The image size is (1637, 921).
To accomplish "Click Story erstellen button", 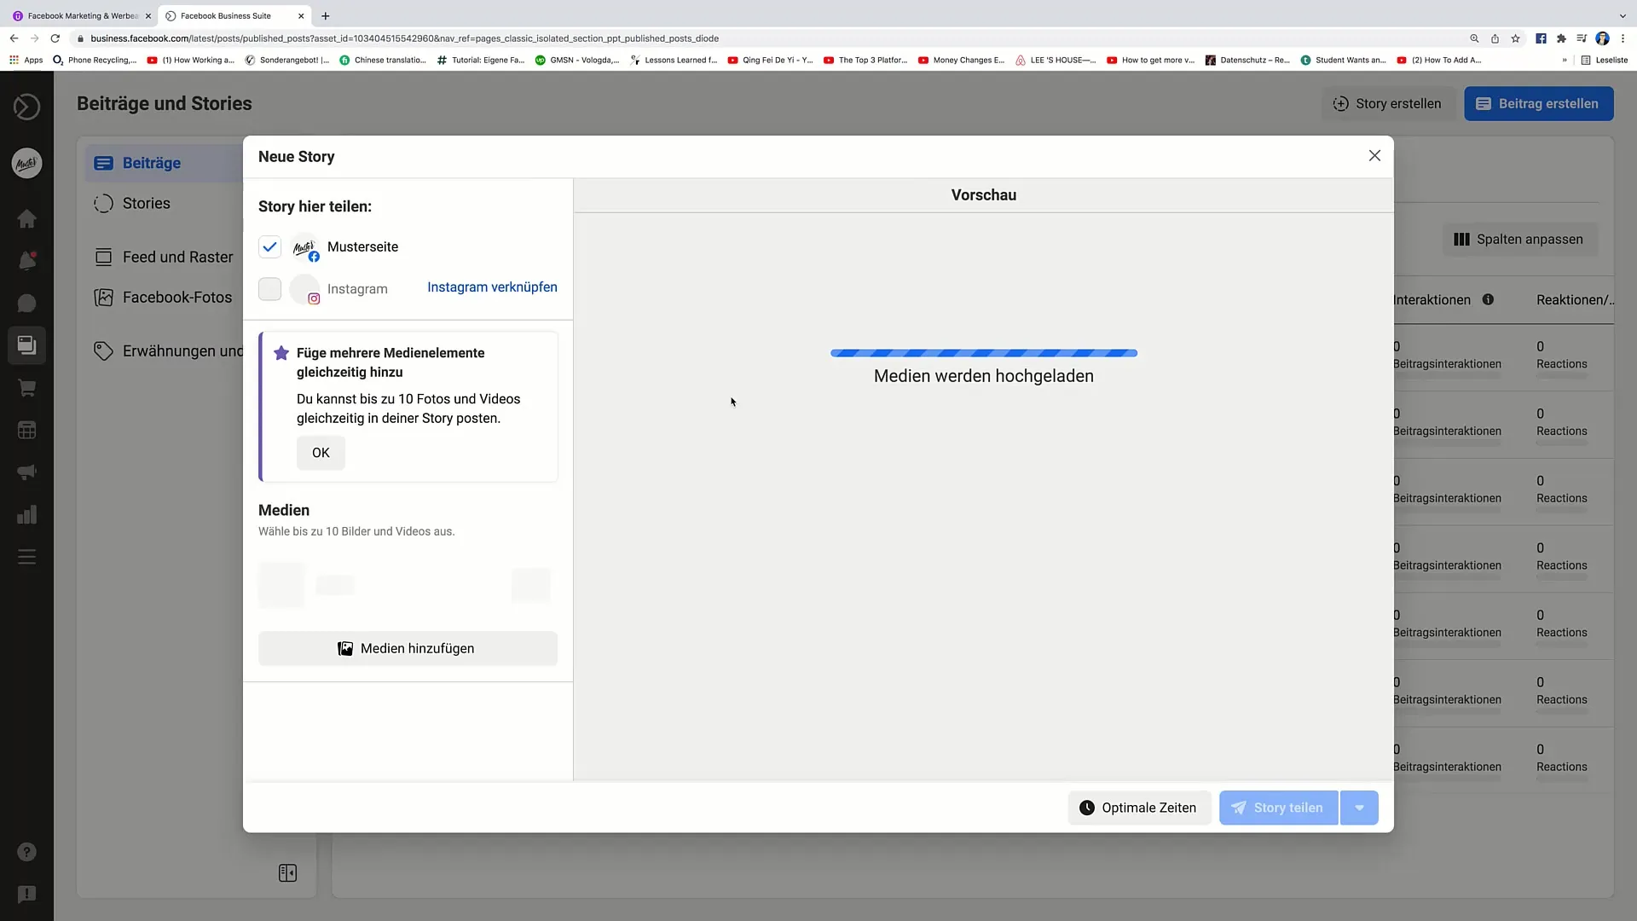I will pos(1387,103).
